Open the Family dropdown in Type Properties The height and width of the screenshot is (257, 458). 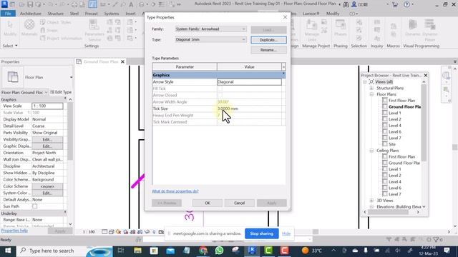[210, 29]
